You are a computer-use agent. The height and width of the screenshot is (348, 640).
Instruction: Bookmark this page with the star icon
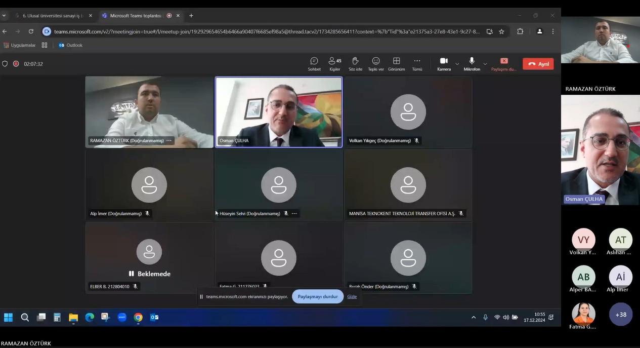point(501,31)
